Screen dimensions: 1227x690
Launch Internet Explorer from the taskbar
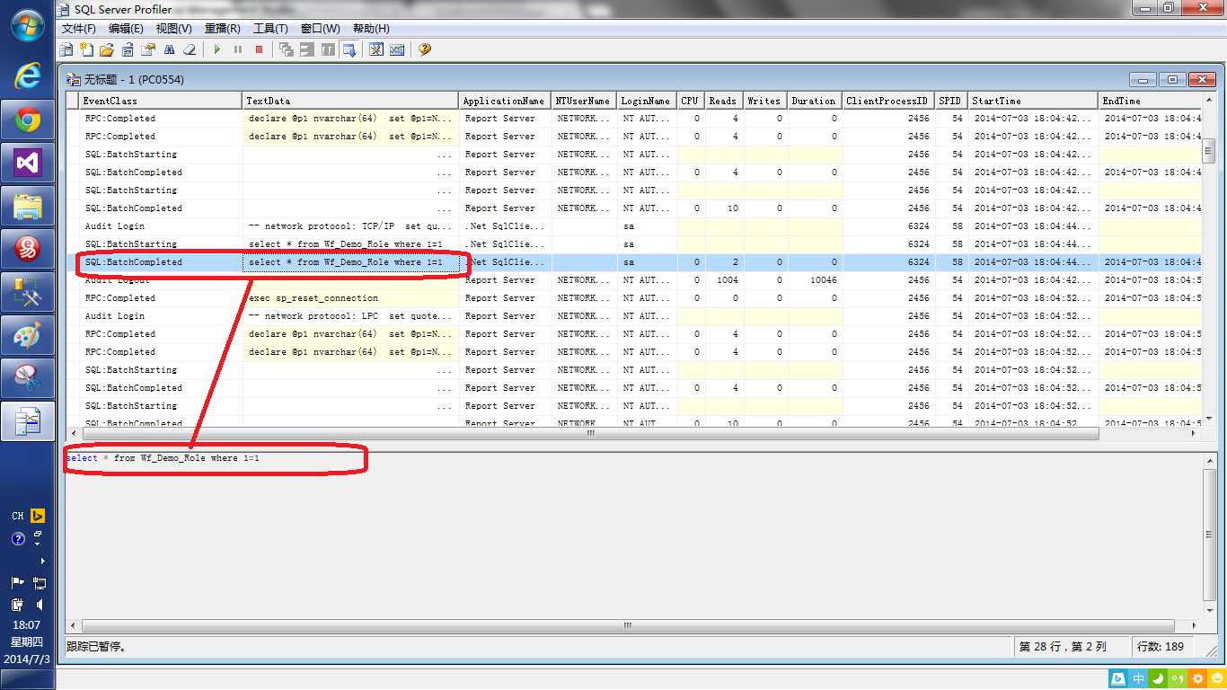pyautogui.click(x=28, y=75)
